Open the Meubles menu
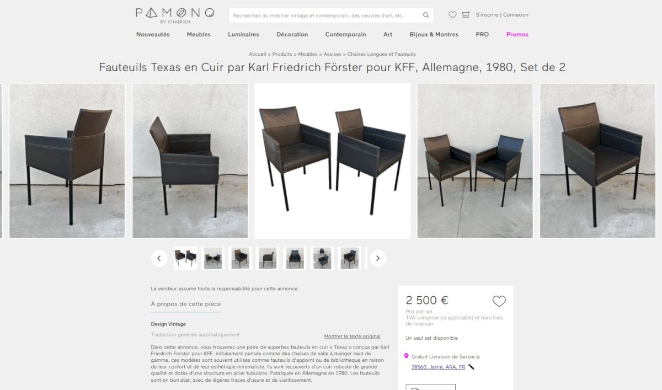This screenshot has width=662, height=390. [199, 34]
